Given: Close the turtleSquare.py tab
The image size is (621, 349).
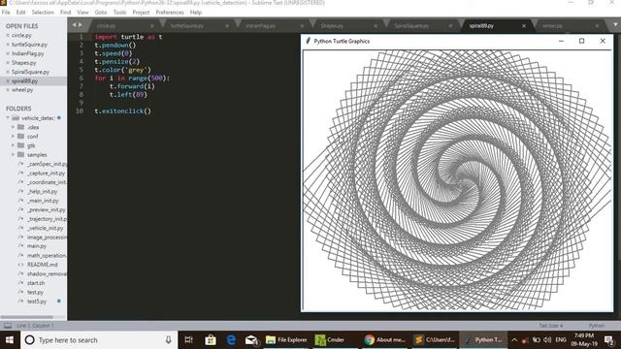Looking at the screenshot, I should coord(227,26).
